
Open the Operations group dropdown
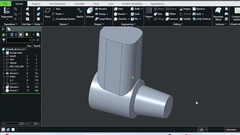(10, 24)
